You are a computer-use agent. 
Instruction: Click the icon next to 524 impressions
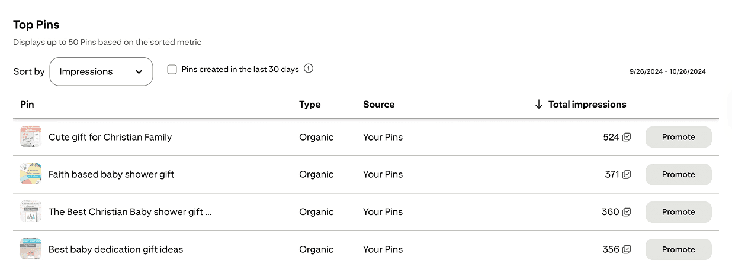point(627,137)
